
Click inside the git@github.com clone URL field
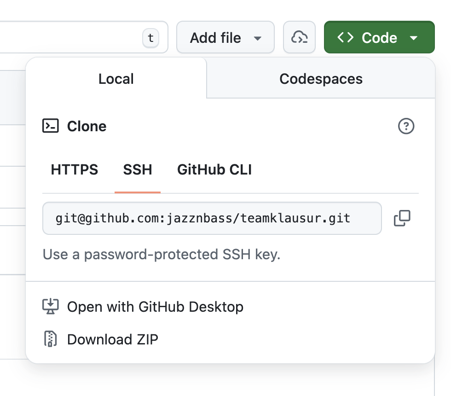coord(212,218)
